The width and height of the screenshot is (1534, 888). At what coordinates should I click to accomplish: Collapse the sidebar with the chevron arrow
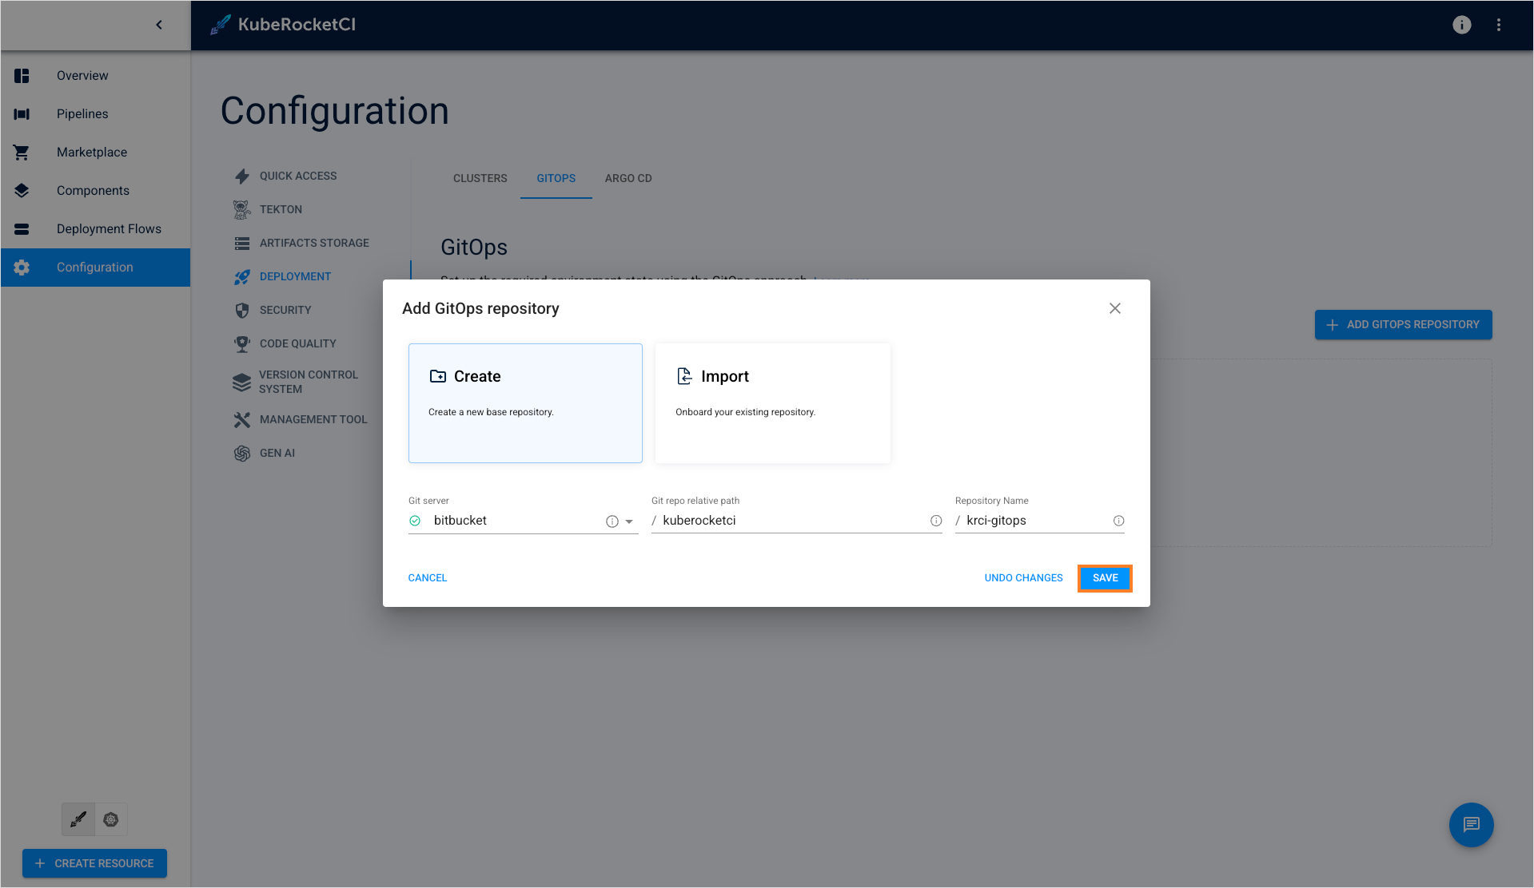point(159,25)
